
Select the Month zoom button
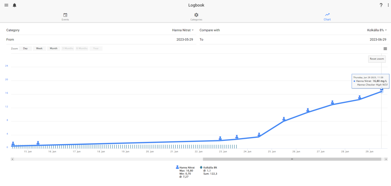(x=54, y=48)
